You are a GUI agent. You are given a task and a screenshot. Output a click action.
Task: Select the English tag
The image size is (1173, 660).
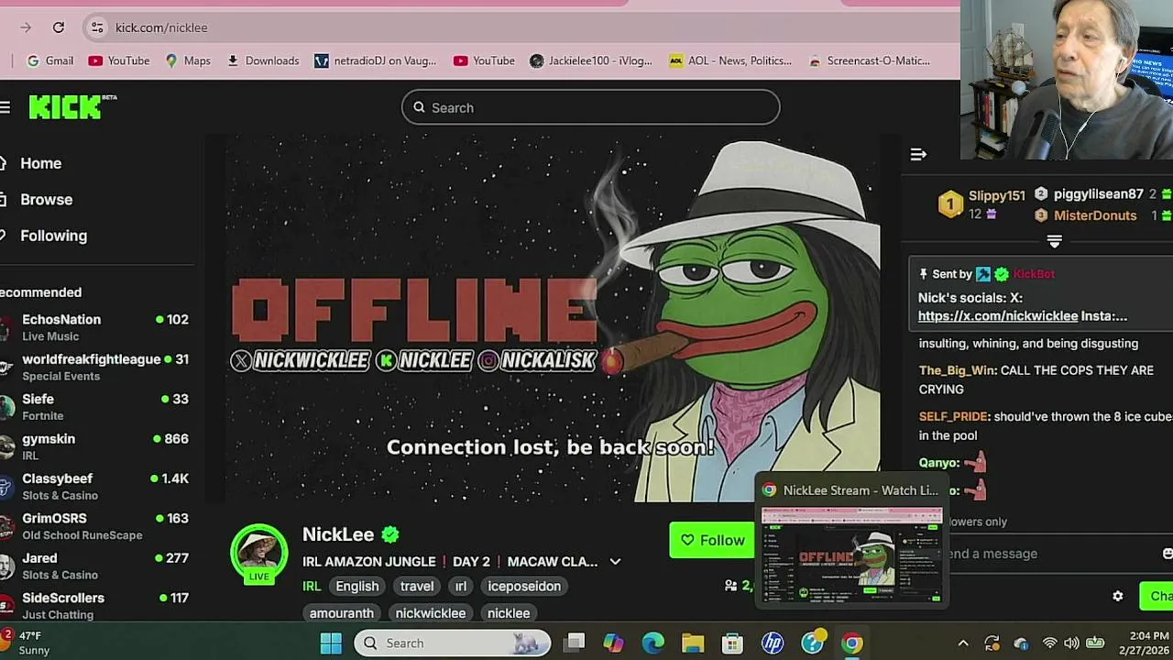[356, 586]
